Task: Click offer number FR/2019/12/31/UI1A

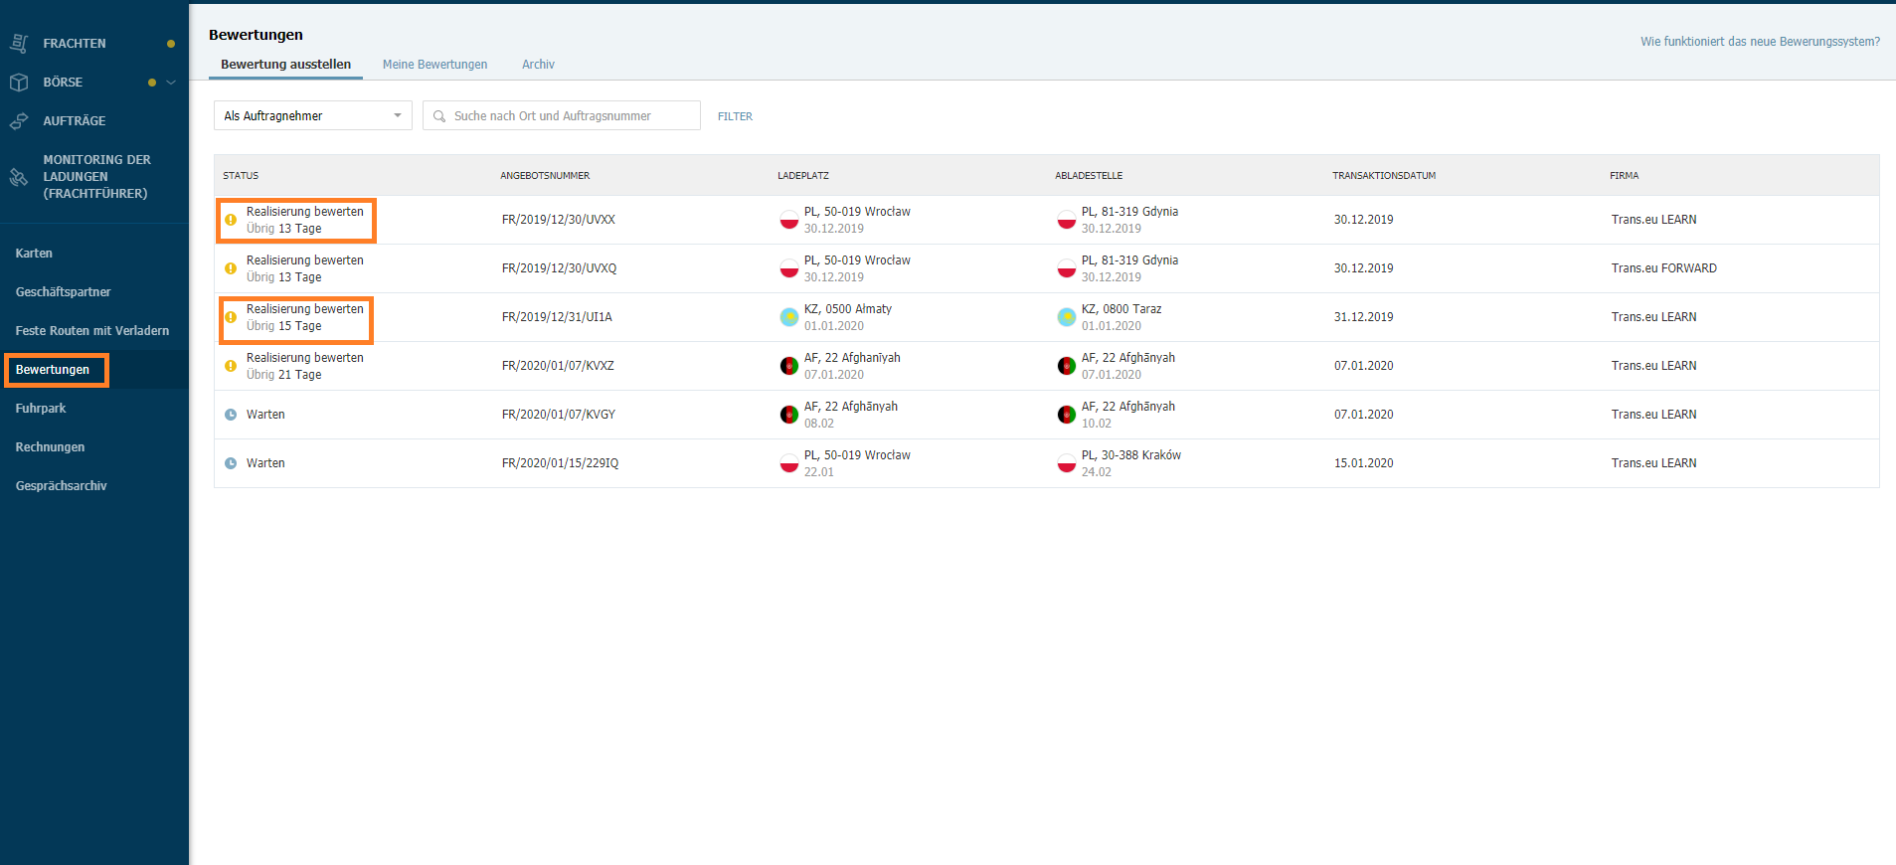Action: tap(557, 317)
